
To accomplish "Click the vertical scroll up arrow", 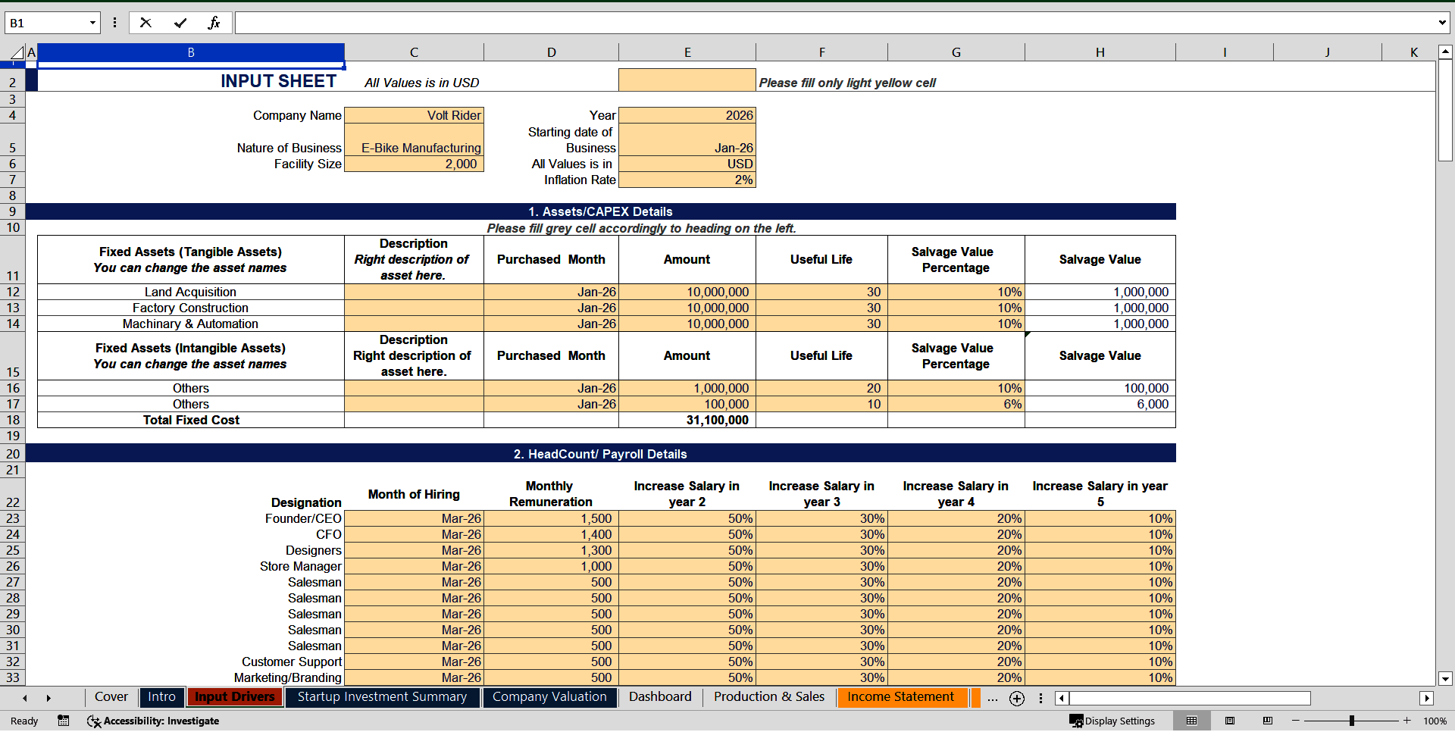I will point(1445,52).
